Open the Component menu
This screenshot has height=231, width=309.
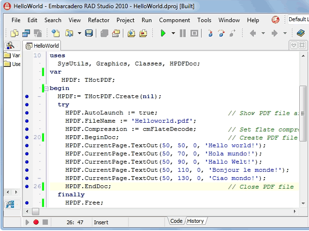coord(174,20)
